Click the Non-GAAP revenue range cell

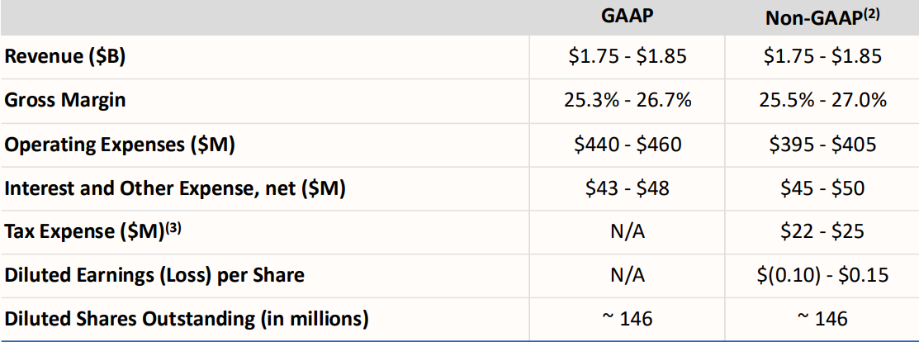822,57
